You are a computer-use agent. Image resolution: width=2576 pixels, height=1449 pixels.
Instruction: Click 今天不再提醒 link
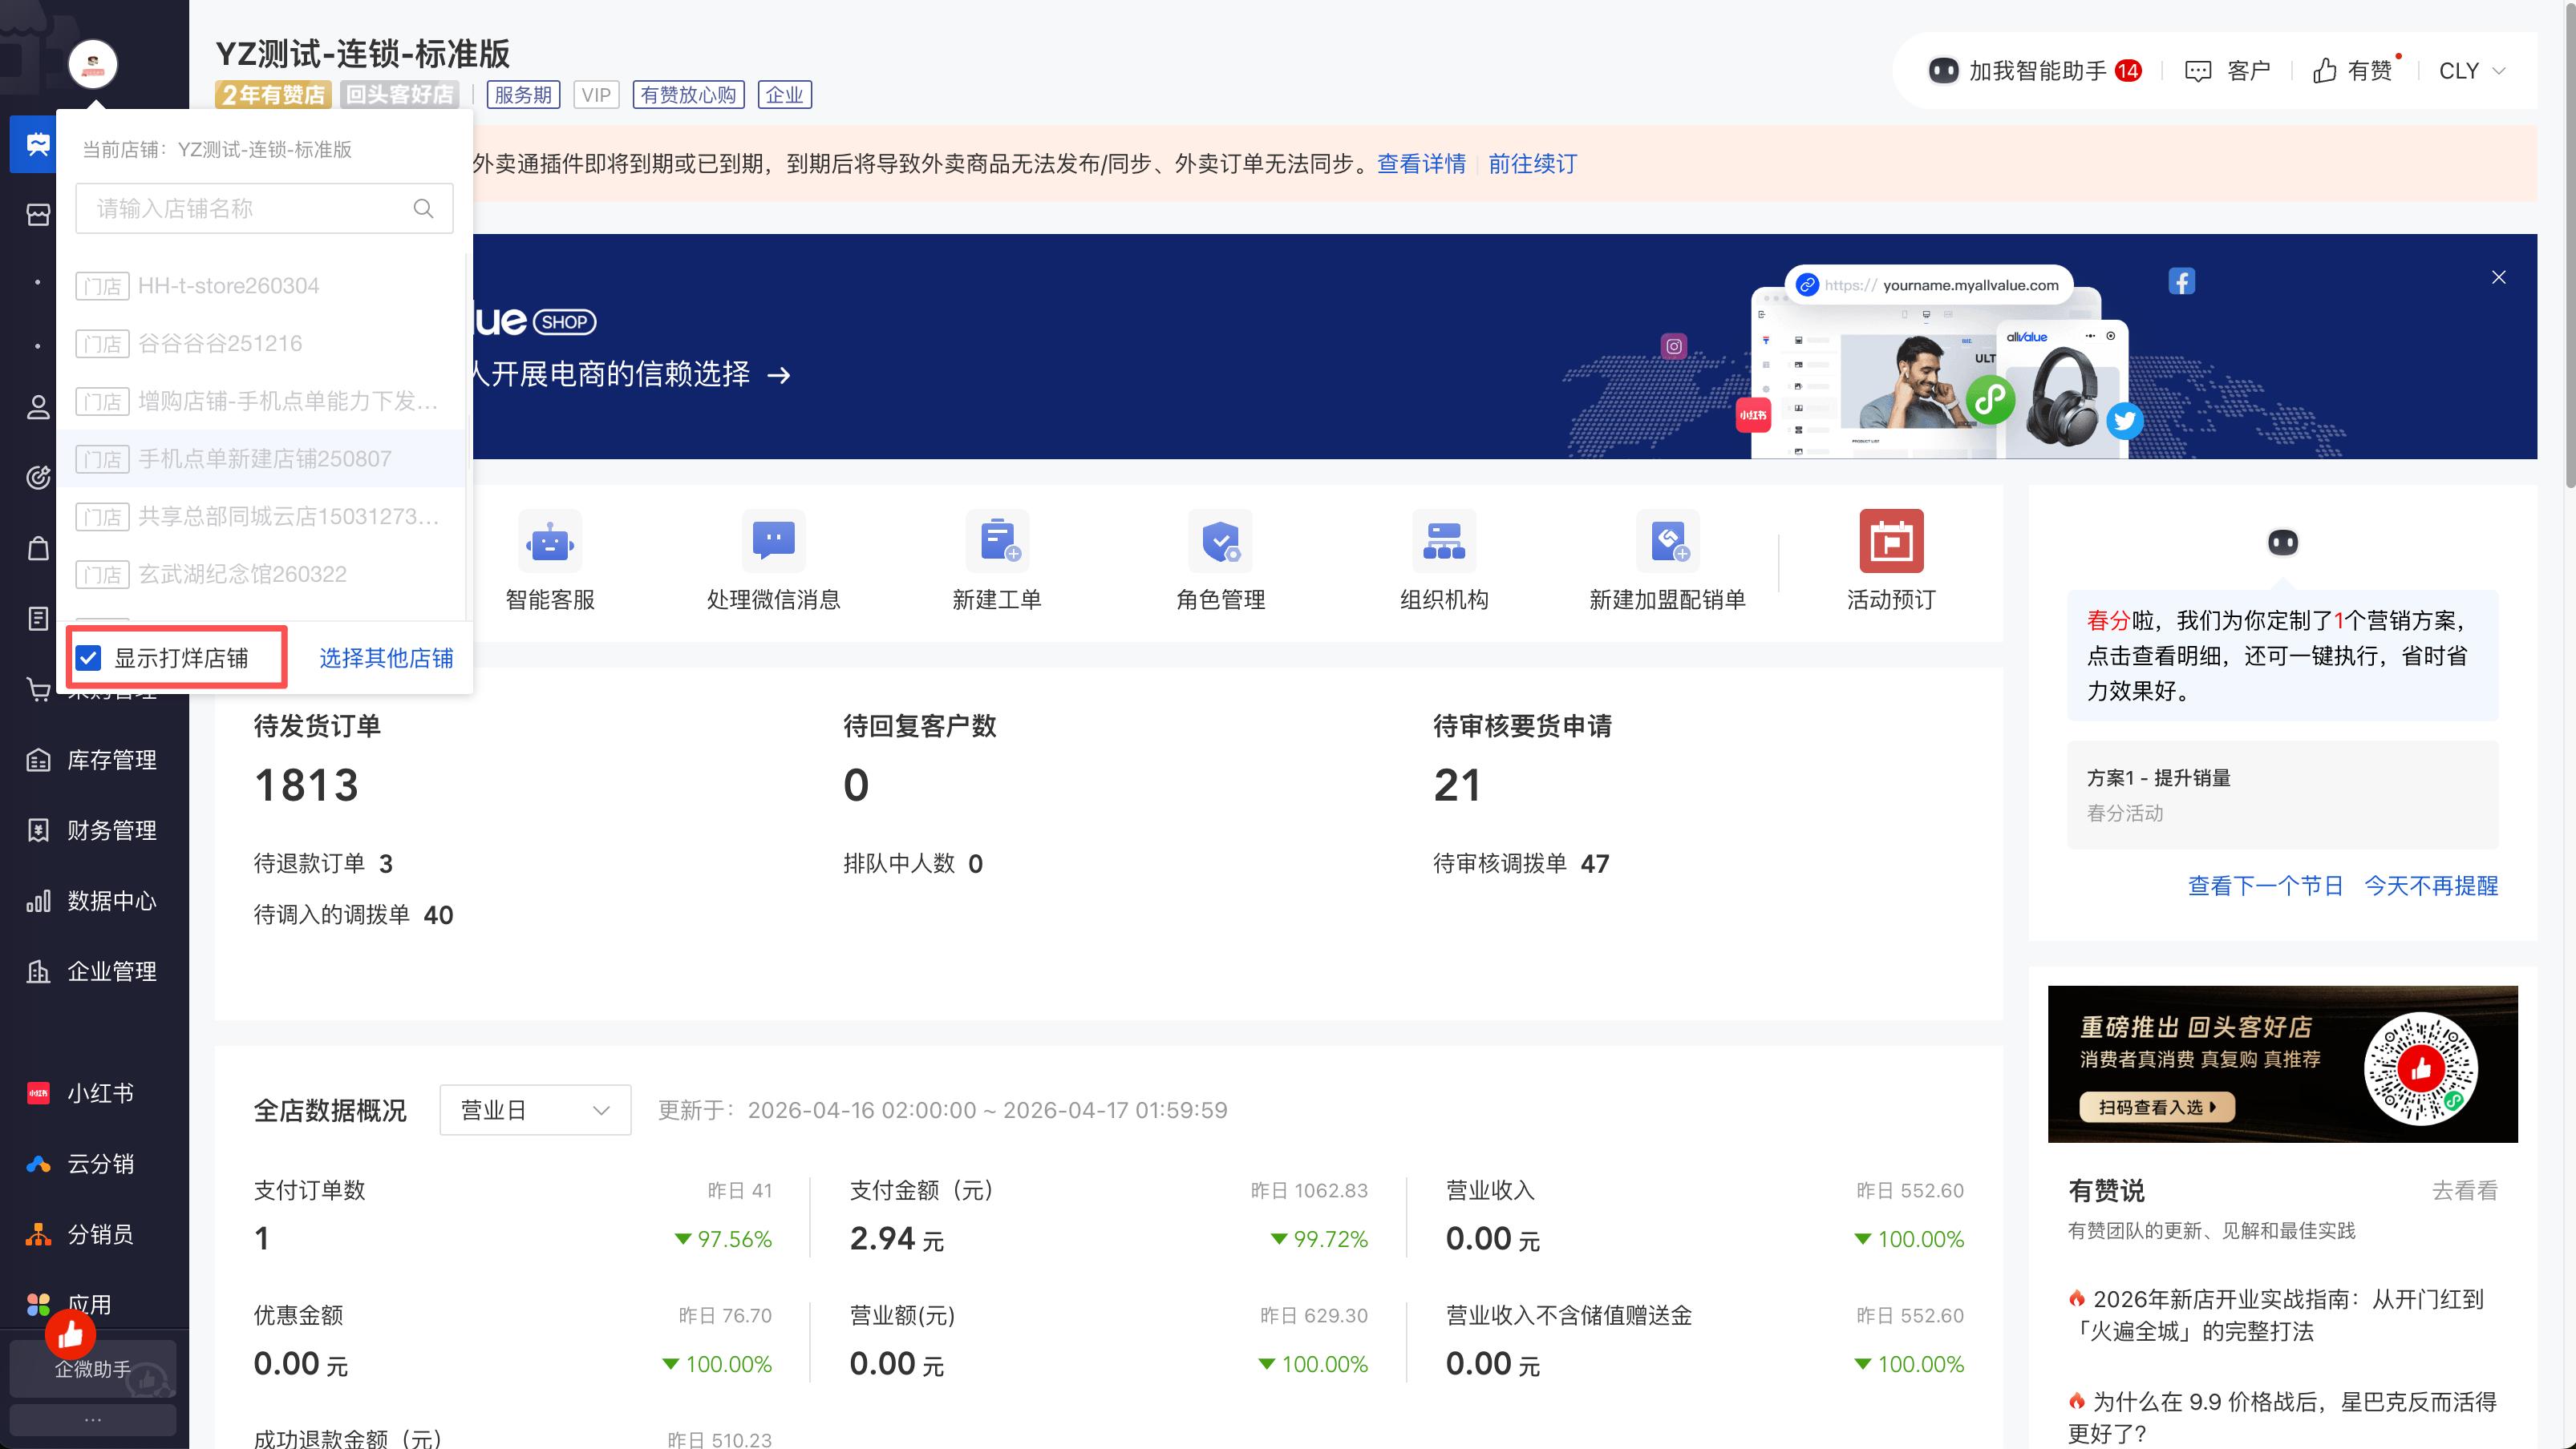coord(2431,886)
